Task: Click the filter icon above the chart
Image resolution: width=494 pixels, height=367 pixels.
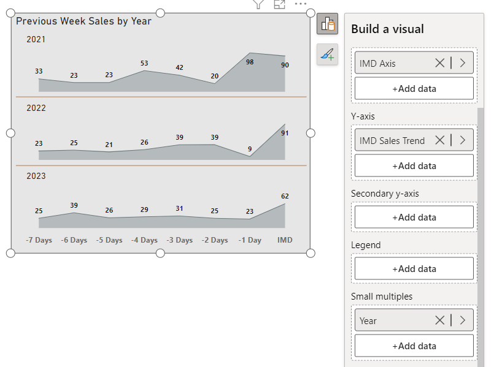Action: (x=258, y=4)
